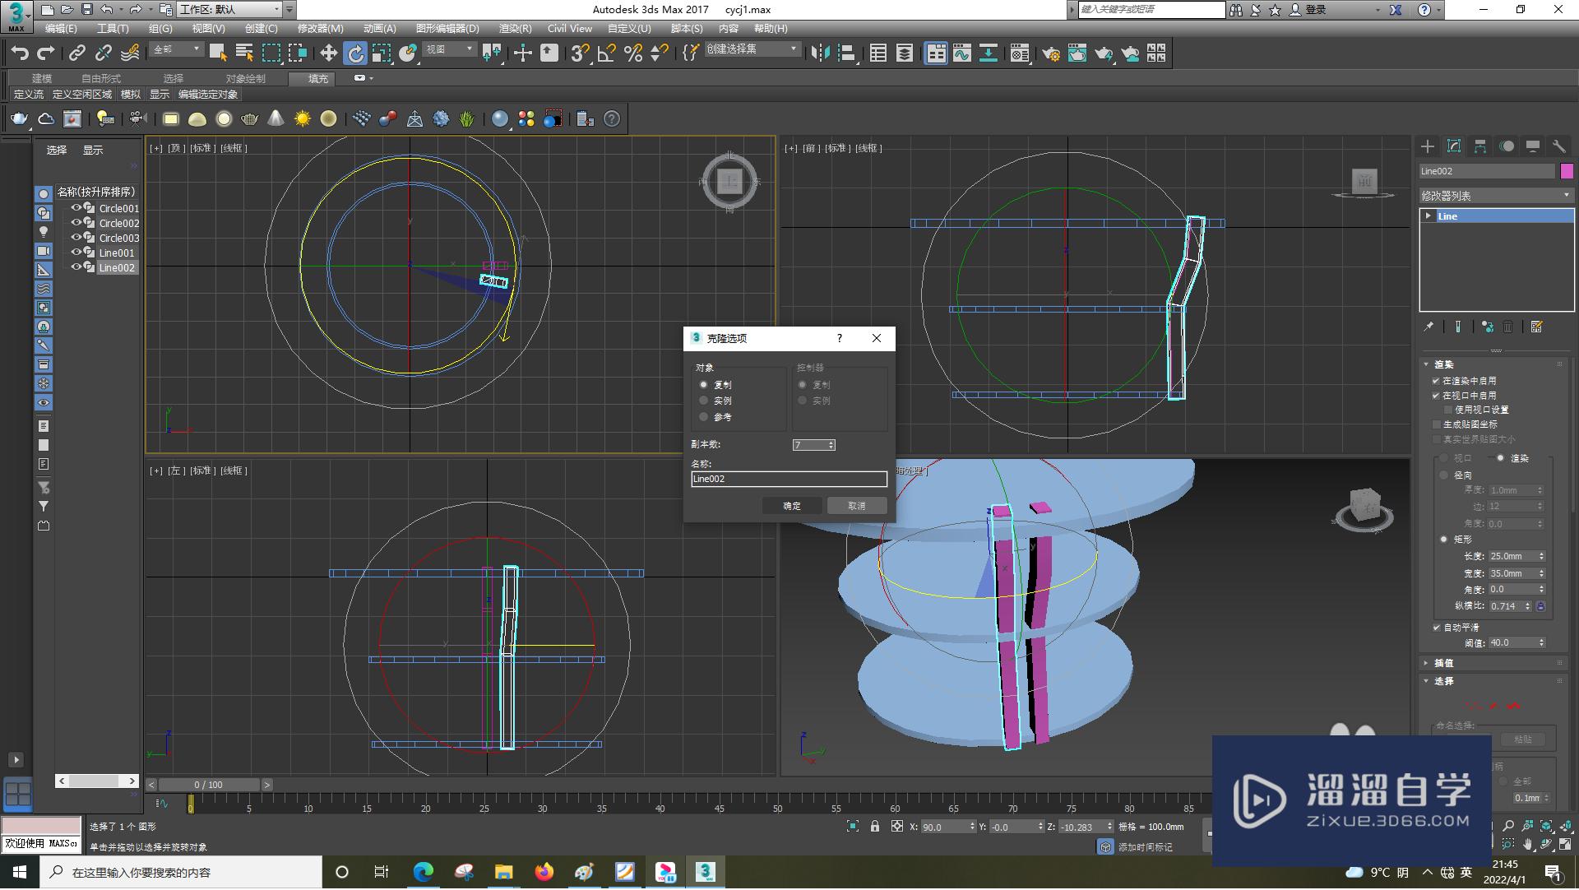Hide Circle001 with its eye icon
This screenshot has width=1579, height=890.
click(76, 208)
